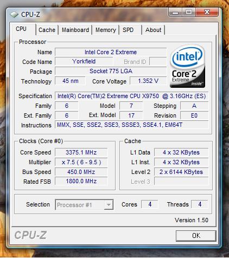Click the CPU-Z title bar icon
229x258 pixels.
14,15
